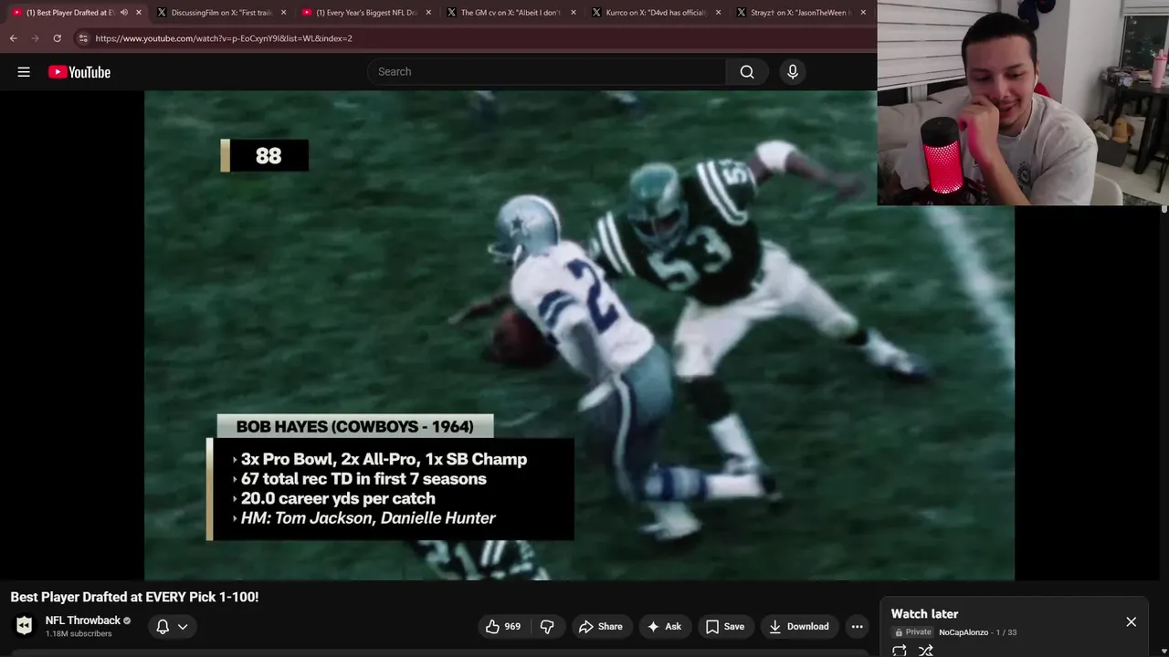Screen dimensions: 1169x657
Task: Switch to The GM cv on X tab
Action: (511, 13)
